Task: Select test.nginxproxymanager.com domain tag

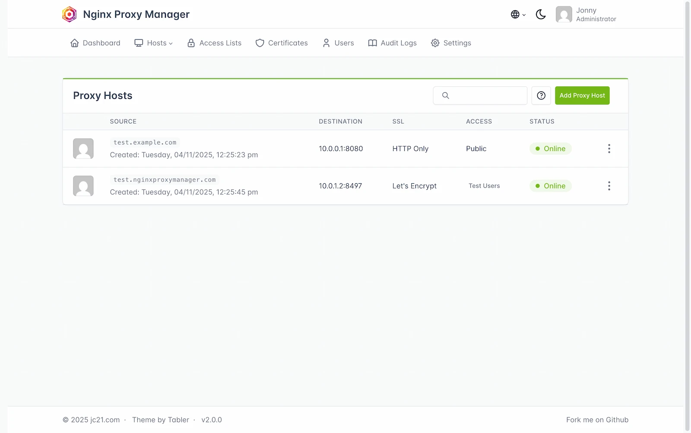Action: click(x=165, y=179)
